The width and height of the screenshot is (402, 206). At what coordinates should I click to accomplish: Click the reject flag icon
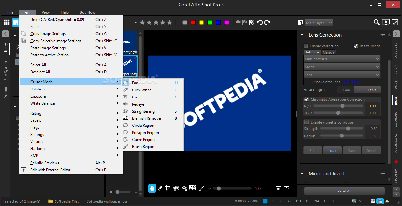245,23
